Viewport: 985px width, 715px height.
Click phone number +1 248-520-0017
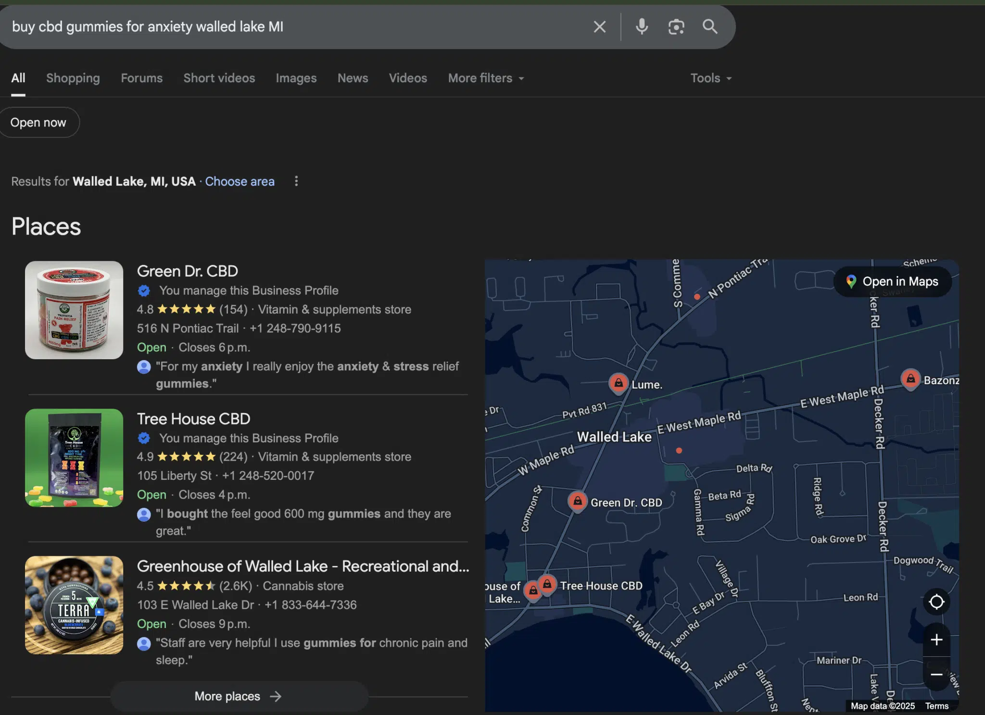[x=268, y=476]
